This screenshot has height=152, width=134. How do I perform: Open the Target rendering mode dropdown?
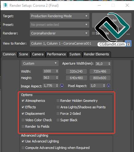point(60,16)
